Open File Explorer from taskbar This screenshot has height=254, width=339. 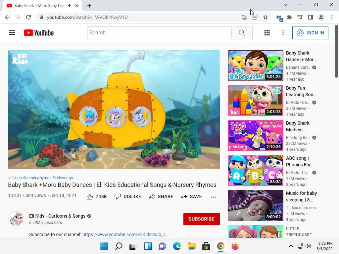click(192, 246)
